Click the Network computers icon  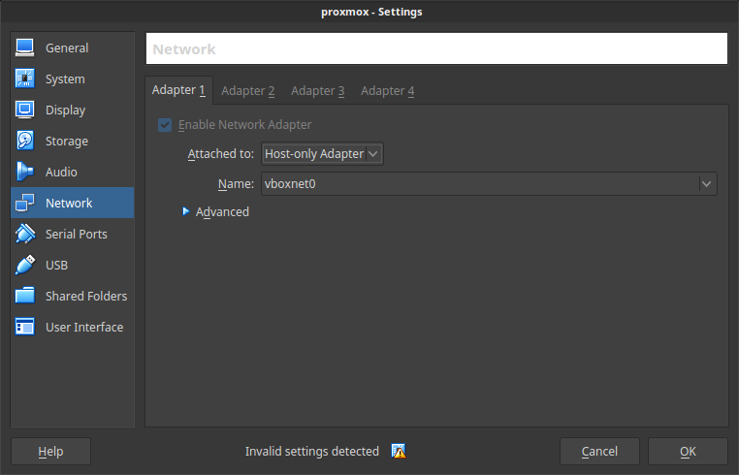click(24, 203)
